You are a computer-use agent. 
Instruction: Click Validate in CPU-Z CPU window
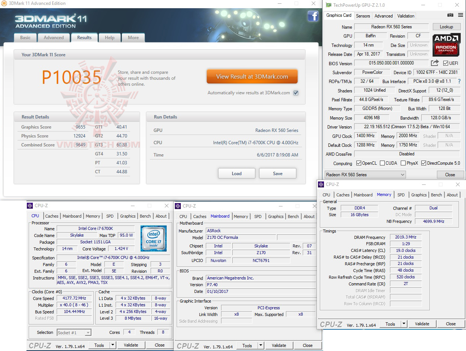point(131,345)
